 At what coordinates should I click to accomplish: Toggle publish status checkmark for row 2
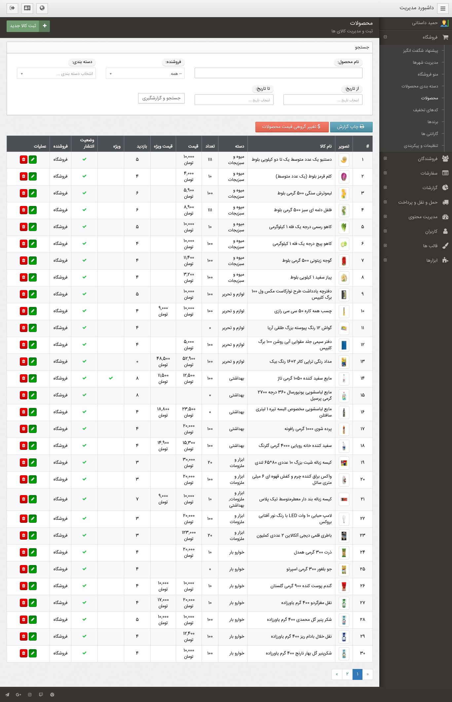[x=84, y=176]
